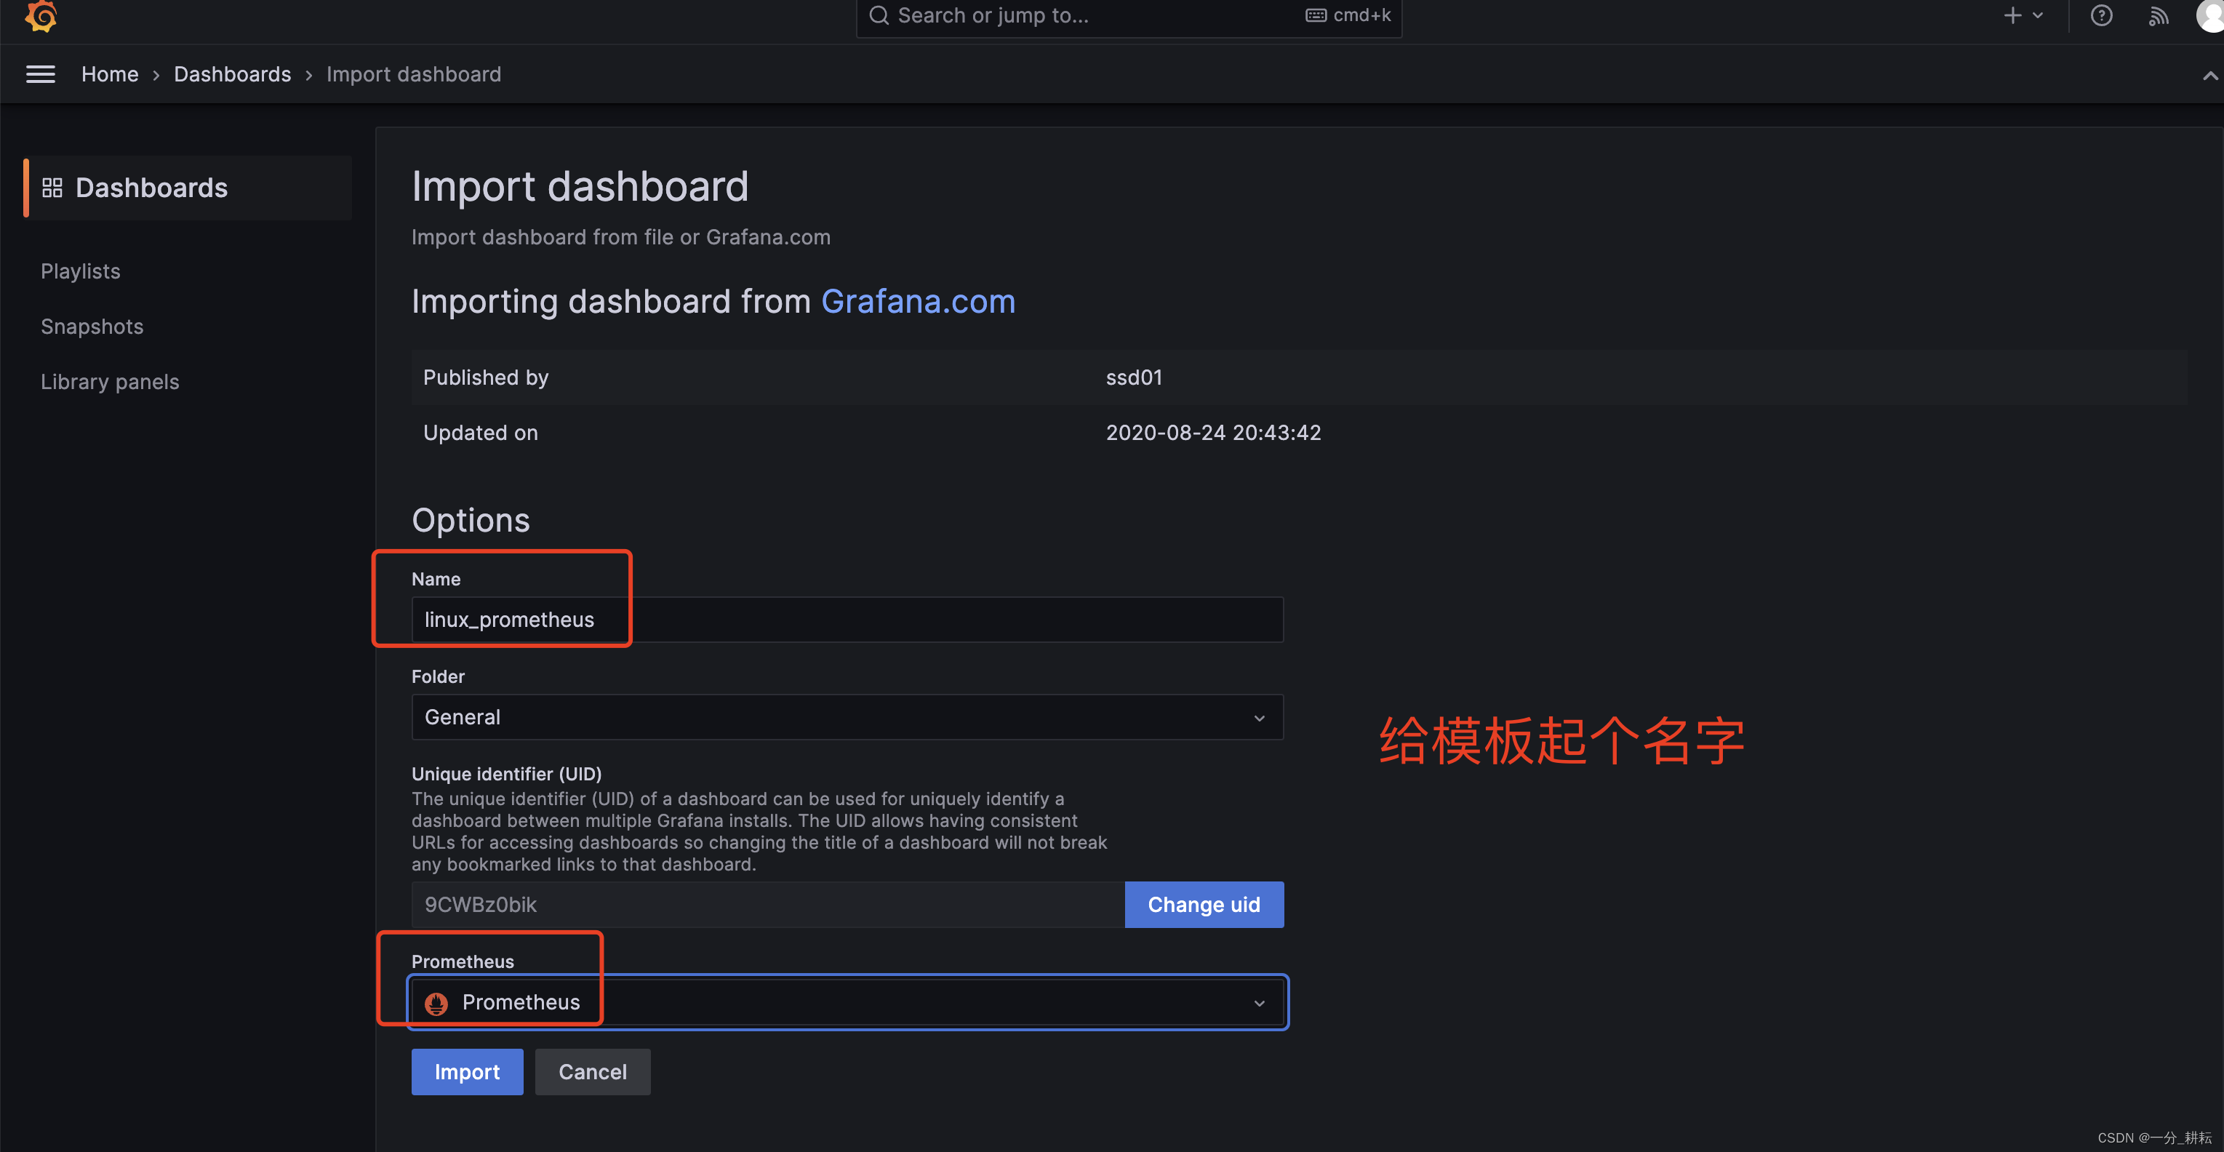Click the Change uid button
The image size is (2224, 1152).
(1203, 904)
